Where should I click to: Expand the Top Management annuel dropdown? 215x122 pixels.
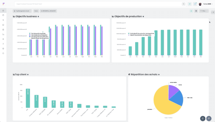coord(22,11)
